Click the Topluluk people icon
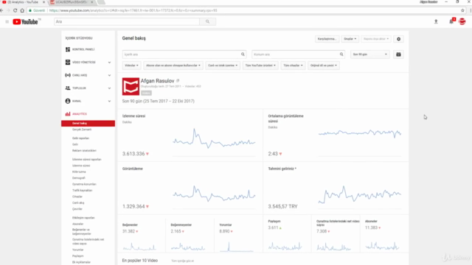This screenshot has width=472, height=265. point(68,88)
